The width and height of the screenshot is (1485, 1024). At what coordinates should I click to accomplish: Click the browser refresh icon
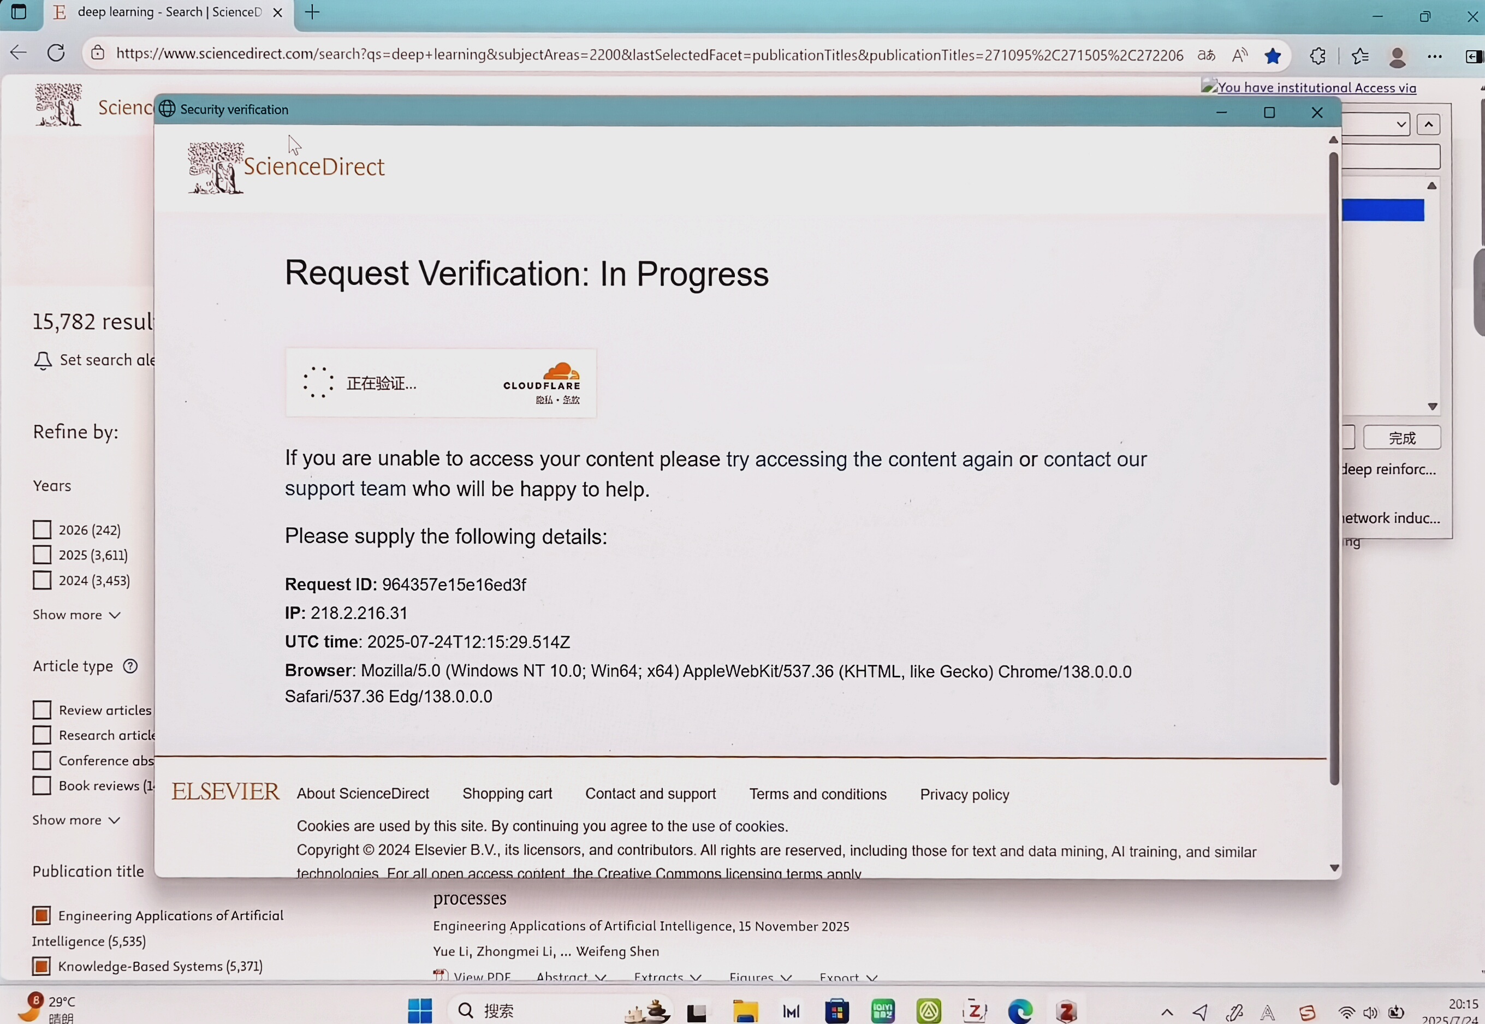click(x=56, y=53)
